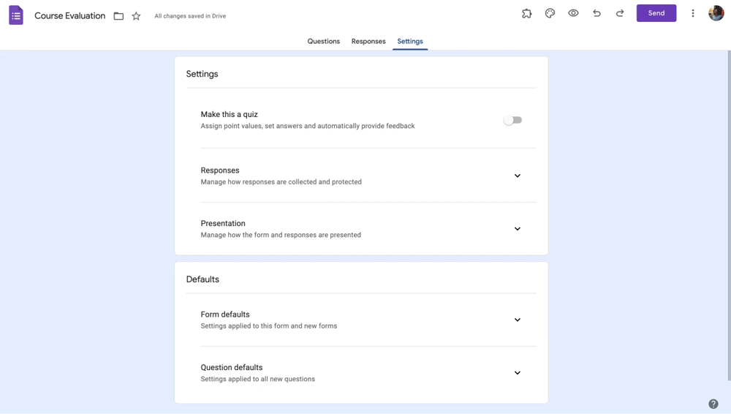Preview form with the eye icon
This screenshot has height=414, width=731.
[573, 13]
